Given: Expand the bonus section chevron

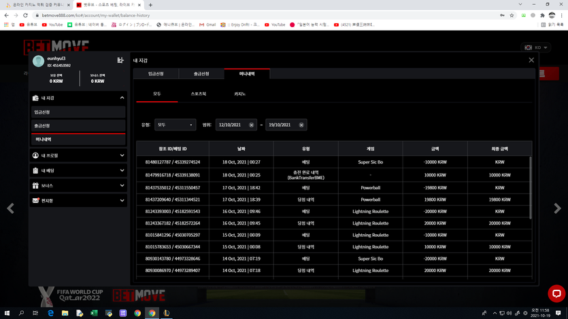Looking at the screenshot, I should (x=122, y=185).
